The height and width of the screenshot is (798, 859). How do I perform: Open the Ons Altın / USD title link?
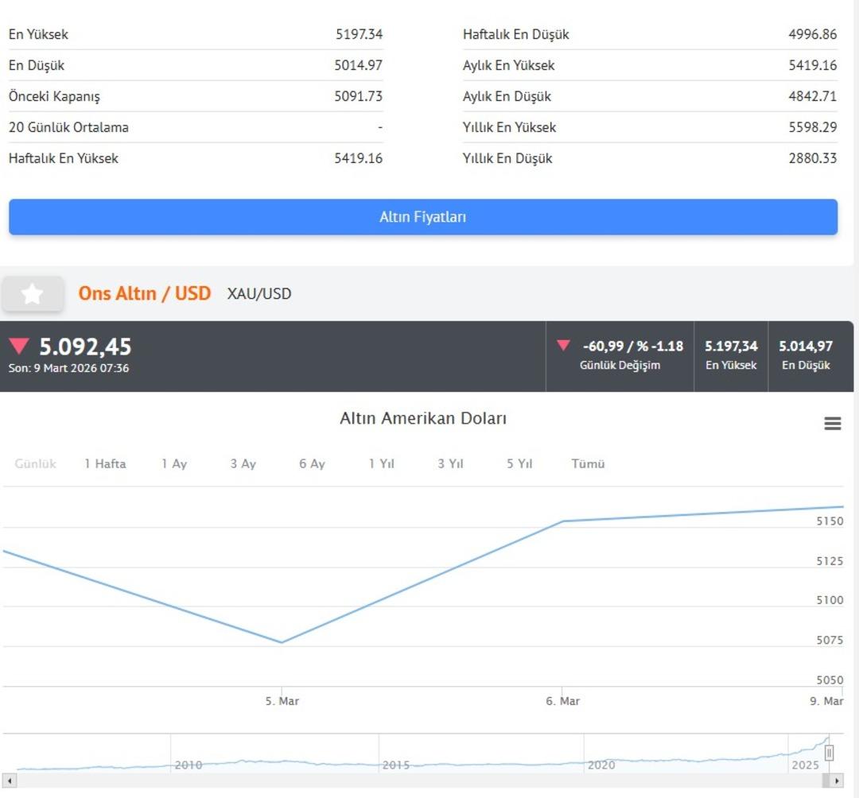pyautogui.click(x=144, y=293)
